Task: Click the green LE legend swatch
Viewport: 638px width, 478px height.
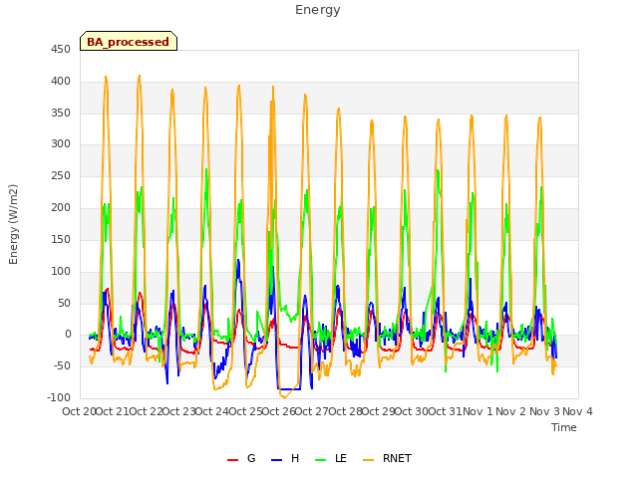Action: point(321,460)
